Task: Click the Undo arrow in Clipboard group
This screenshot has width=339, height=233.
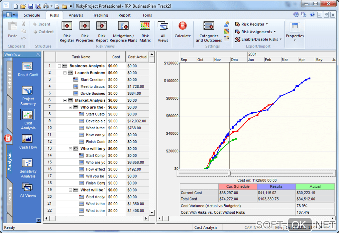Action: [24, 38]
